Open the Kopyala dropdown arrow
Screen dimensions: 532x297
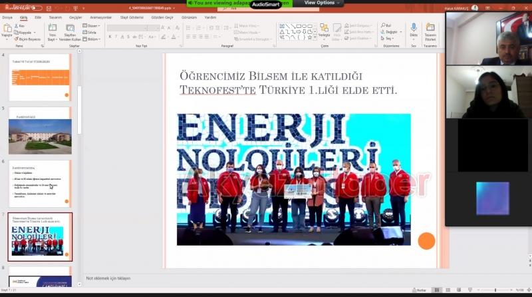[35, 33]
